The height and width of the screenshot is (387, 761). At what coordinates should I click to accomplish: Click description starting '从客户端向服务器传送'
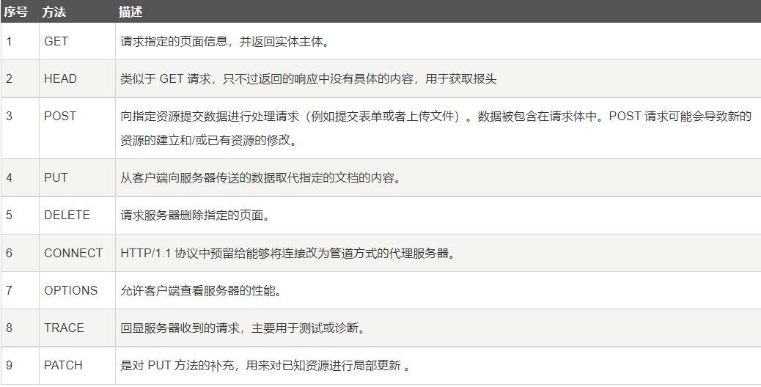[x=262, y=178]
